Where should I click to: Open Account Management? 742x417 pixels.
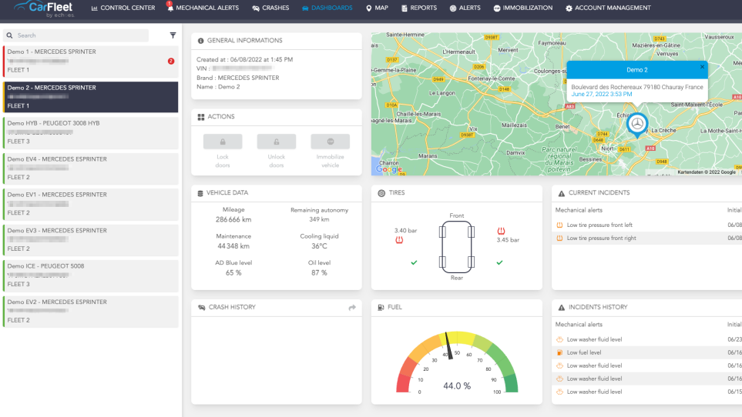click(x=608, y=8)
